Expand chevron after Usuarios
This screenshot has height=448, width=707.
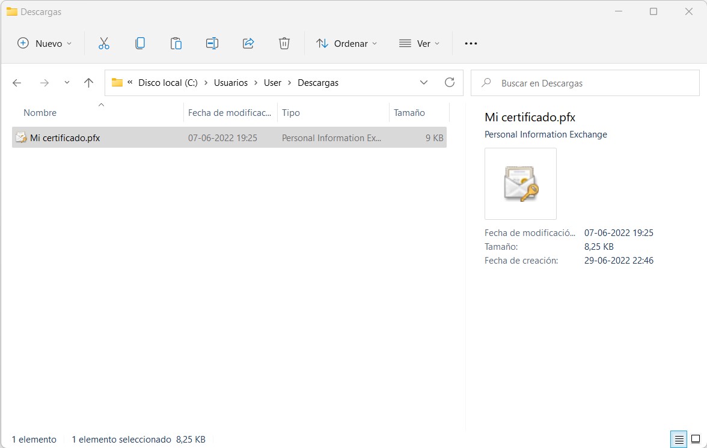tap(256, 83)
